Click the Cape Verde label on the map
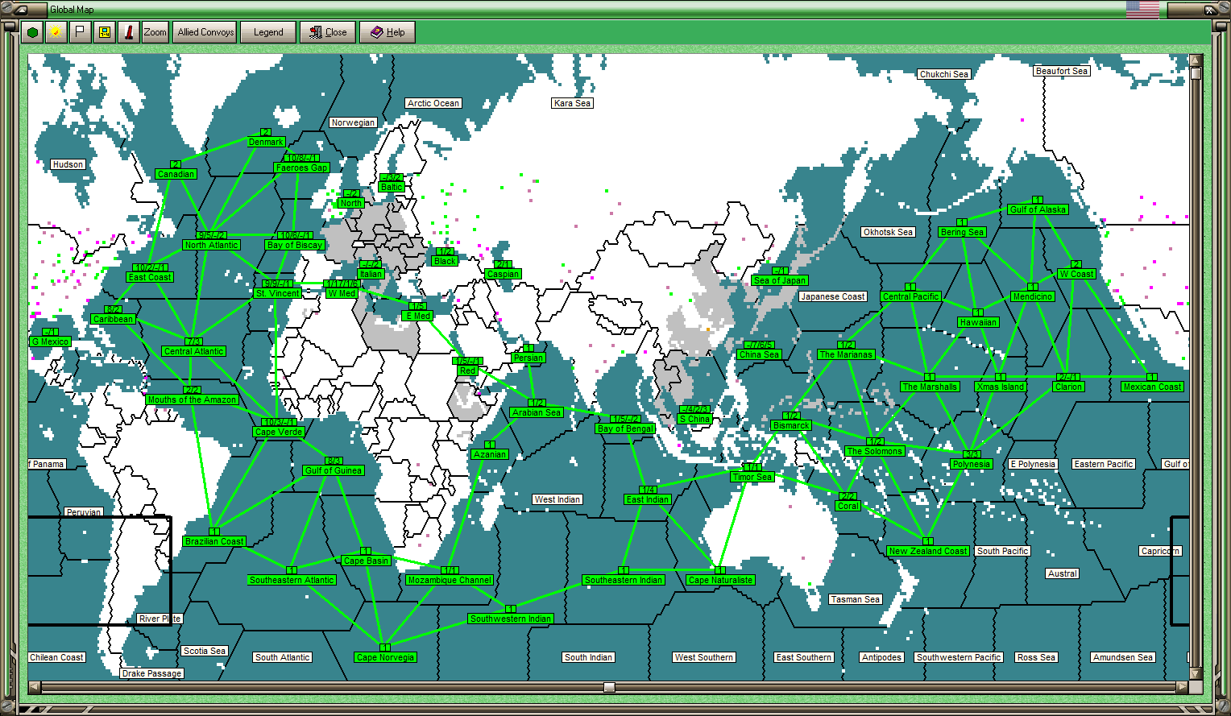 point(279,432)
